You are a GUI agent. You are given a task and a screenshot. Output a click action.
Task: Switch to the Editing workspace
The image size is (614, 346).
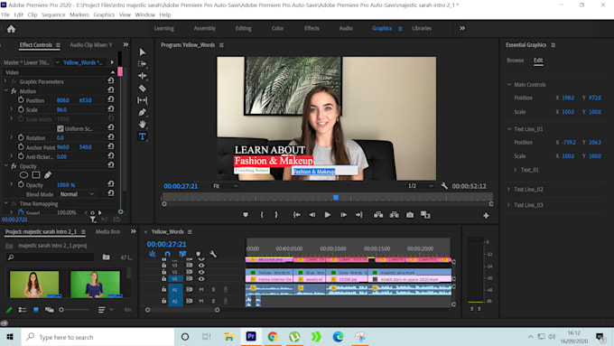(243, 28)
